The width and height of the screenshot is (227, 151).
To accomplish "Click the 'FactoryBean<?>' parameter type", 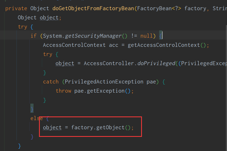I will pyautogui.click(x=159, y=8).
